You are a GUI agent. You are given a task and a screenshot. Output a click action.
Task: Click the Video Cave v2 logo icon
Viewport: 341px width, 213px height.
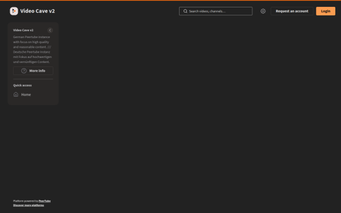coord(14,11)
